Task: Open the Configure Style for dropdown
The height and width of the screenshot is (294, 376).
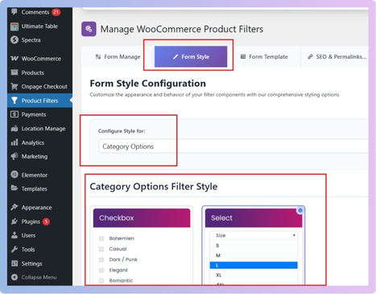Action: [x=233, y=147]
